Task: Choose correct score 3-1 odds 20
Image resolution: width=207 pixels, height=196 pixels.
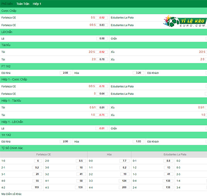Action: (37, 174)
